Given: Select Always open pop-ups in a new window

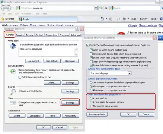Looking at the screenshot, I should point(91,86).
